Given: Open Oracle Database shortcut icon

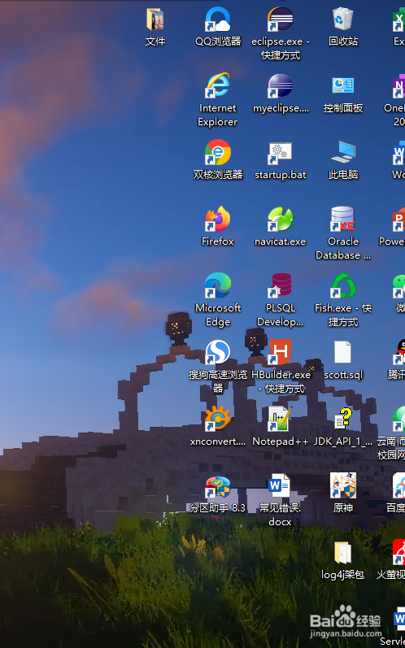Looking at the screenshot, I should point(342,219).
